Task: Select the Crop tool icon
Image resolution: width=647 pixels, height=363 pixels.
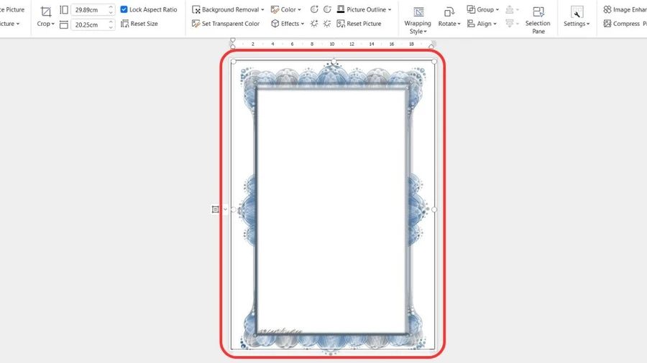Action: point(46,11)
